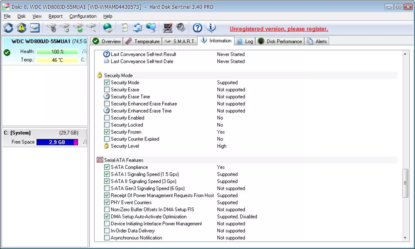Click the disk with clock test icon

click(65, 28)
